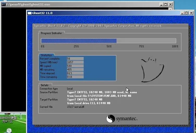Click the unfilled part of the progress bar
The width and height of the screenshot is (196, 133).
(146, 41)
